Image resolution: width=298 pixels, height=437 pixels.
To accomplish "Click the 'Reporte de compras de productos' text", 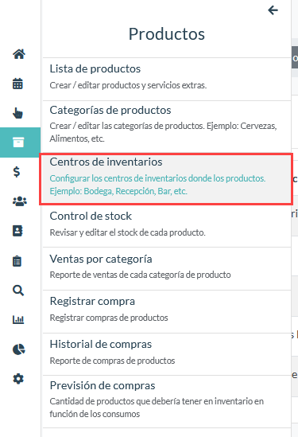I will [x=112, y=361].
